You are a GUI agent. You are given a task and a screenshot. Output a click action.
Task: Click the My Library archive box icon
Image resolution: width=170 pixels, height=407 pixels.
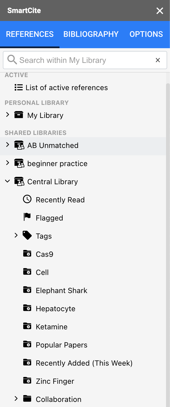pyautogui.click(x=19, y=115)
